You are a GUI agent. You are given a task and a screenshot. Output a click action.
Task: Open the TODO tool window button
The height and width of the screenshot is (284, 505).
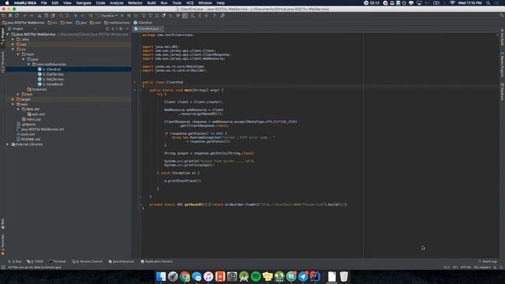[x=35, y=261]
